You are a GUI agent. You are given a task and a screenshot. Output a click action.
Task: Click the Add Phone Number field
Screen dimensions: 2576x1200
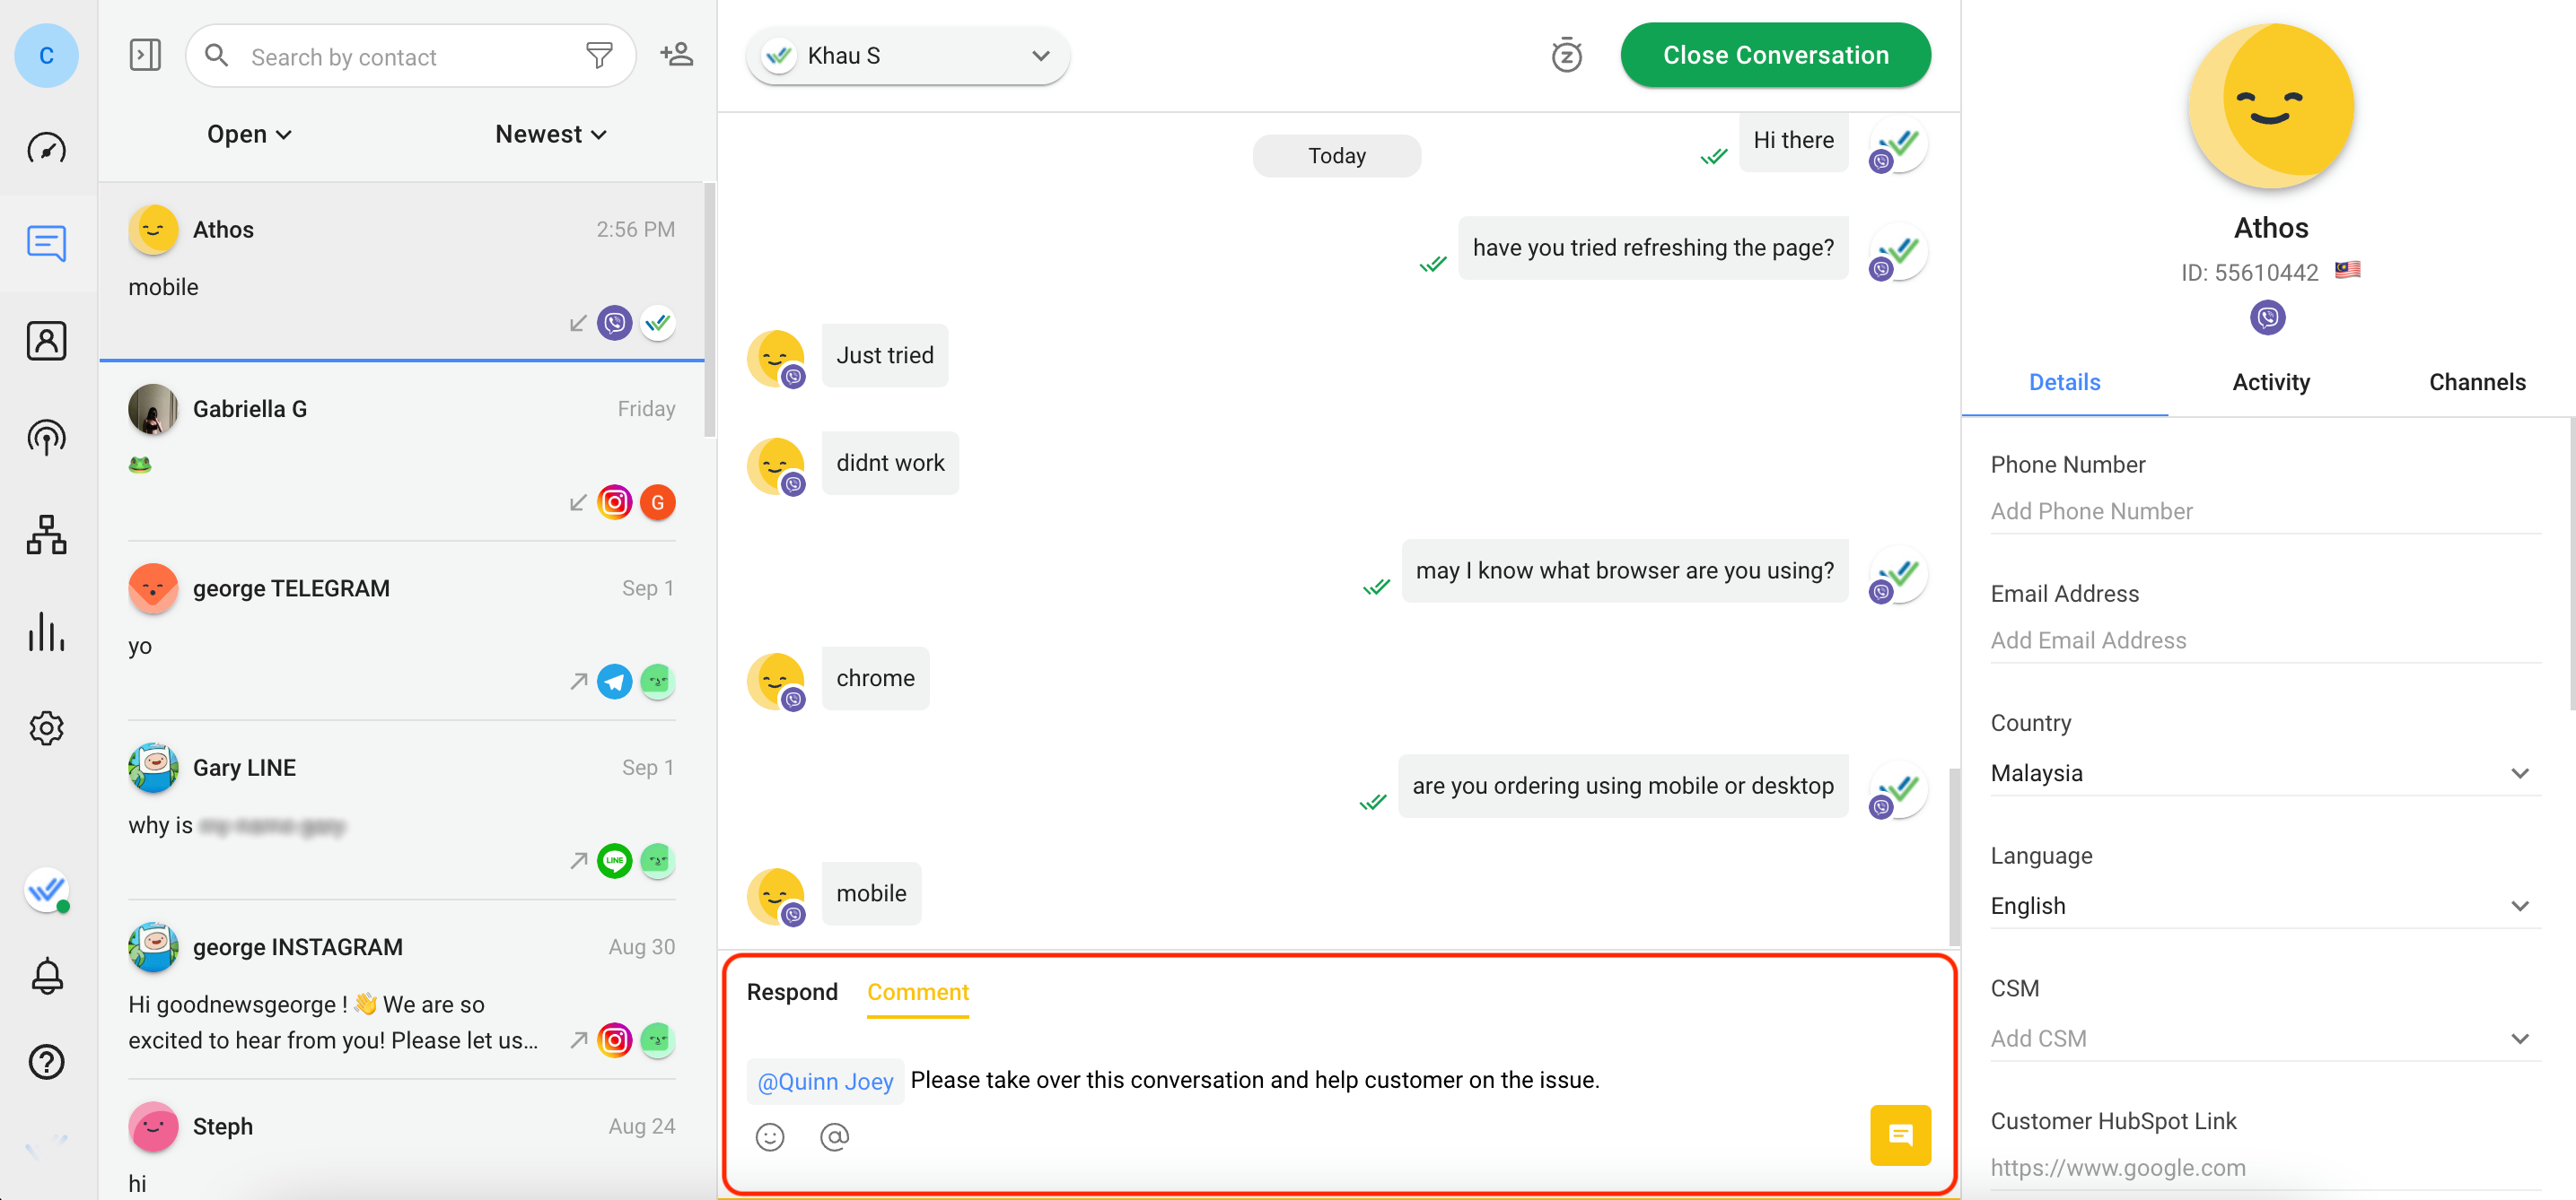coord(2264,511)
